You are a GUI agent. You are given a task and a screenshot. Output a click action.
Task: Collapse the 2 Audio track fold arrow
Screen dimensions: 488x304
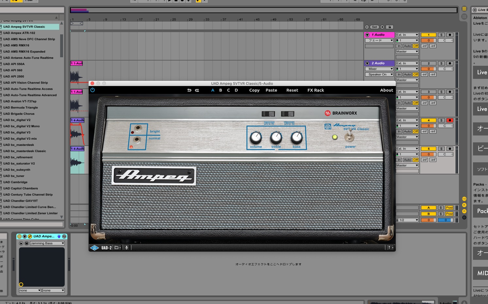click(367, 63)
